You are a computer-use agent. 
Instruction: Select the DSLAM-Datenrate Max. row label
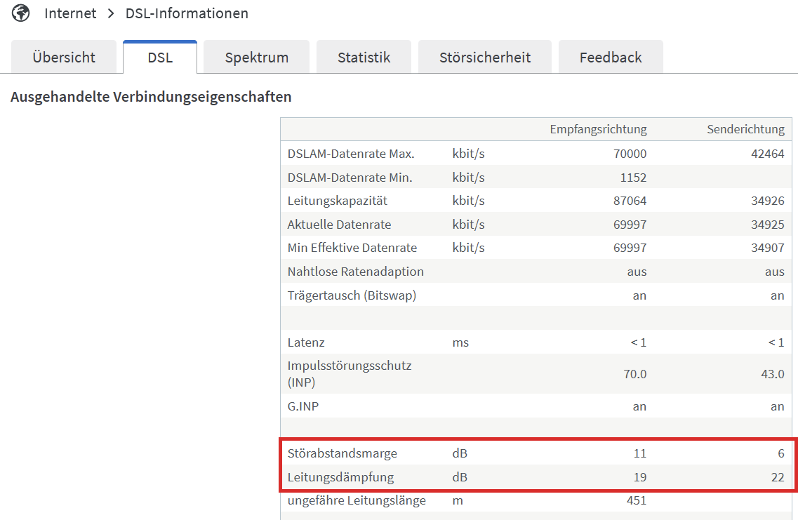coord(351,154)
